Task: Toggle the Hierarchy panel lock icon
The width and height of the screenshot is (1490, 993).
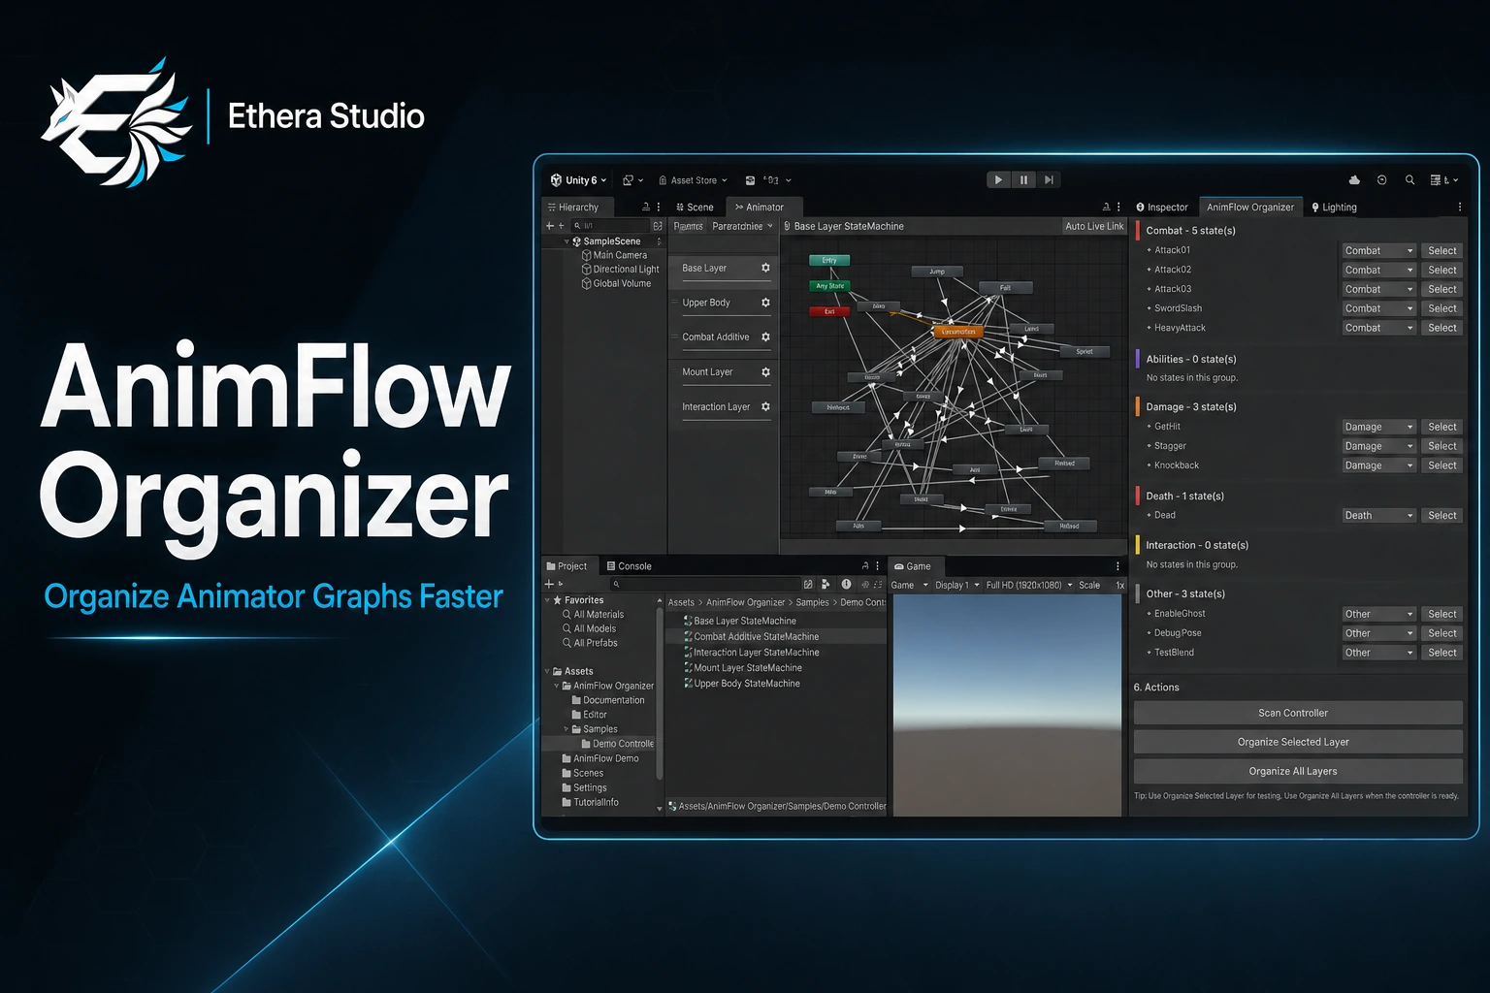Action: 646,208
